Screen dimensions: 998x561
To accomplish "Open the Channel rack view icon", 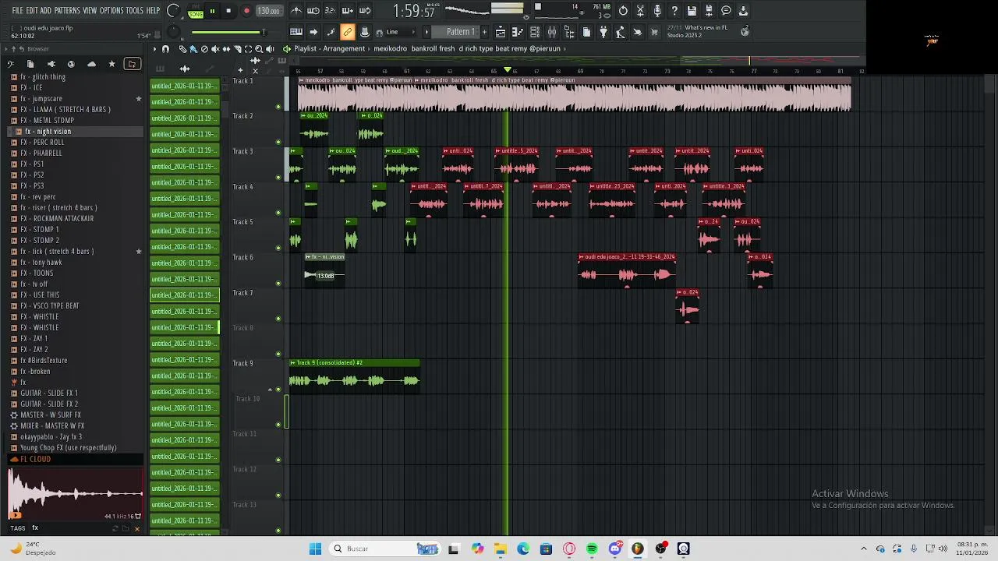I will pos(535,32).
